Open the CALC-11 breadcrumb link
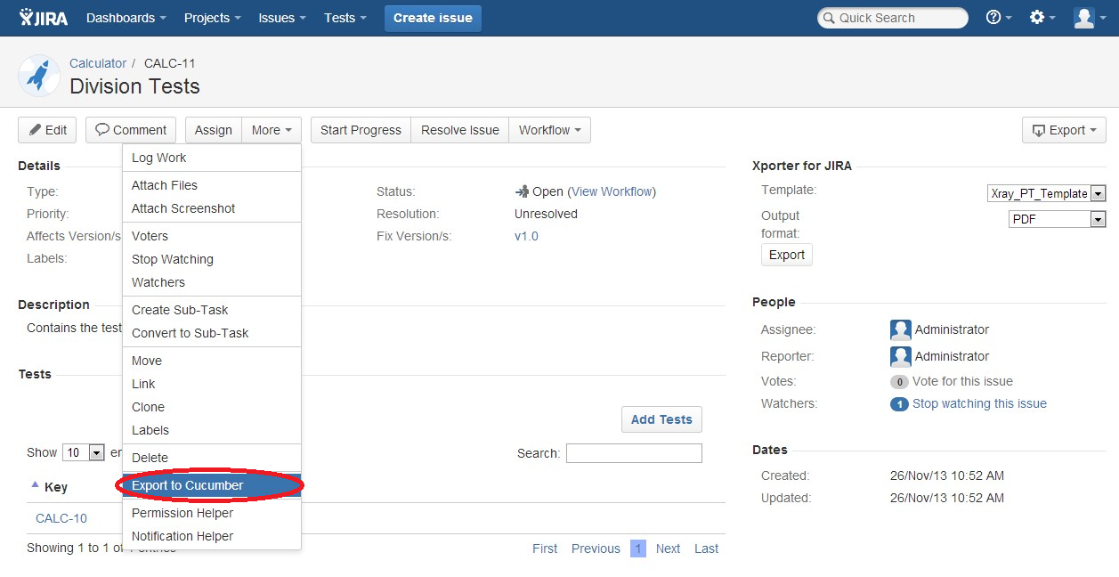Viewport: 1119px width, 577px height. [x=170, y=63]
